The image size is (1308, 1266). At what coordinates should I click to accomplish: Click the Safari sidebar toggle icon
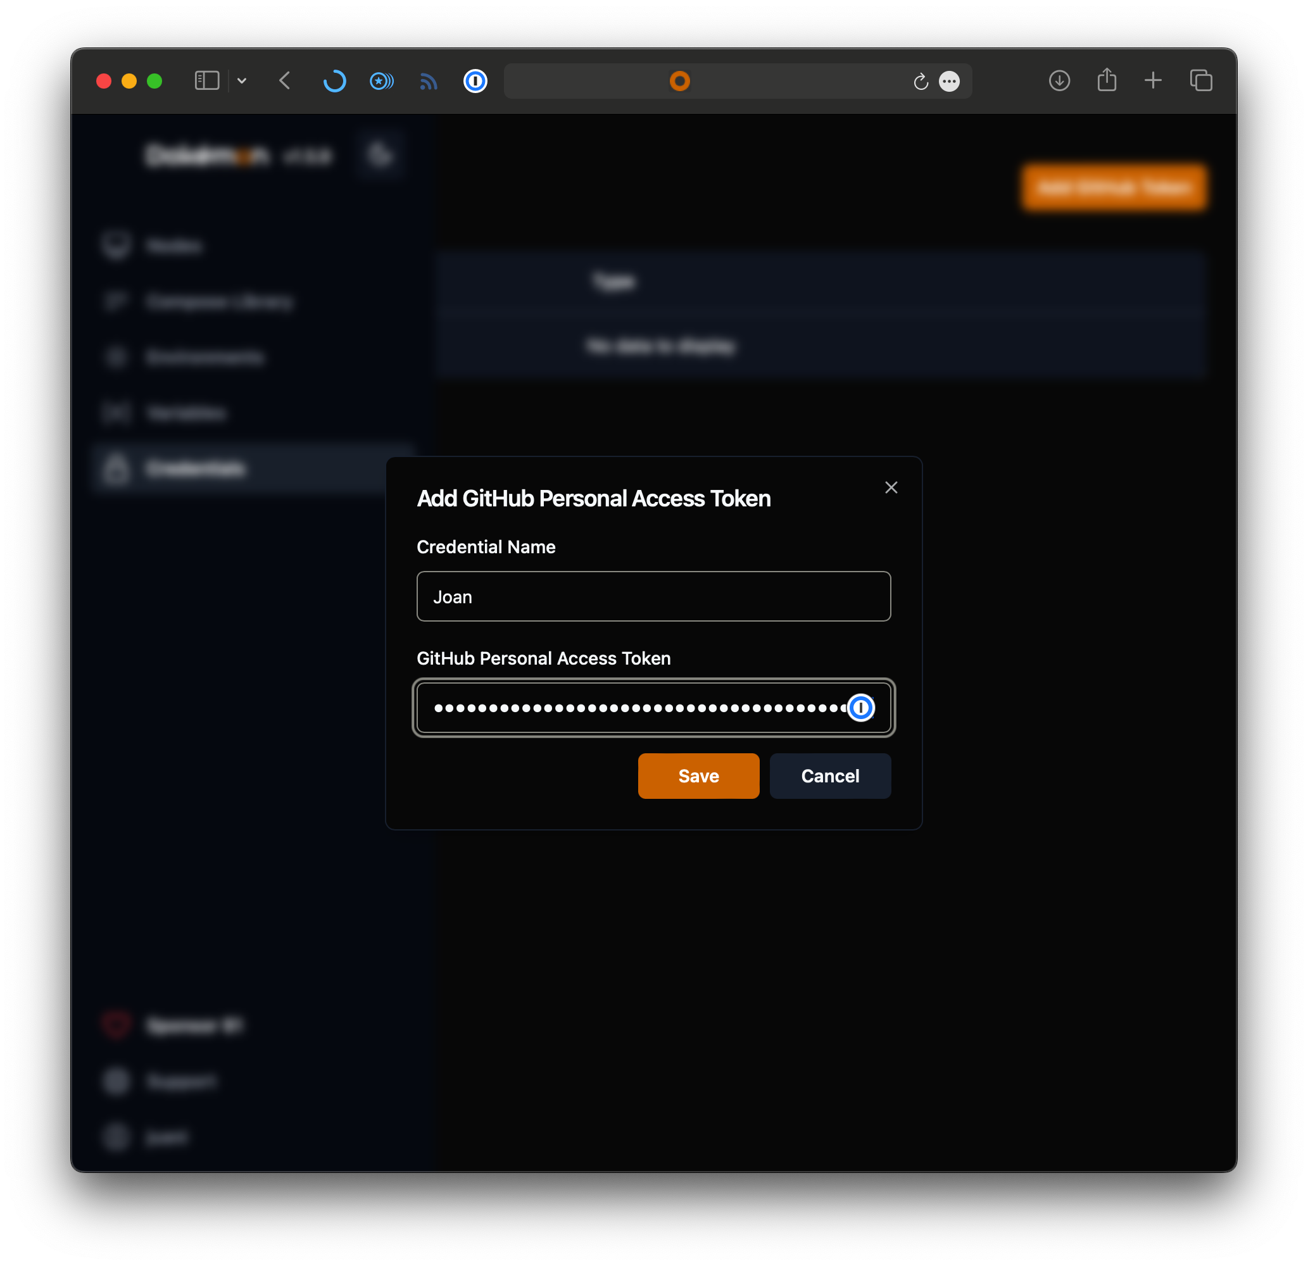207,81
